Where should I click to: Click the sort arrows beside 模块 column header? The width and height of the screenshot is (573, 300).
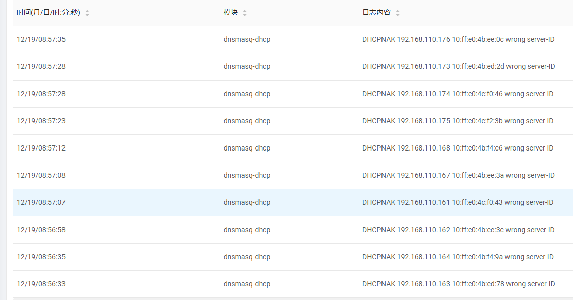point(245,13)
